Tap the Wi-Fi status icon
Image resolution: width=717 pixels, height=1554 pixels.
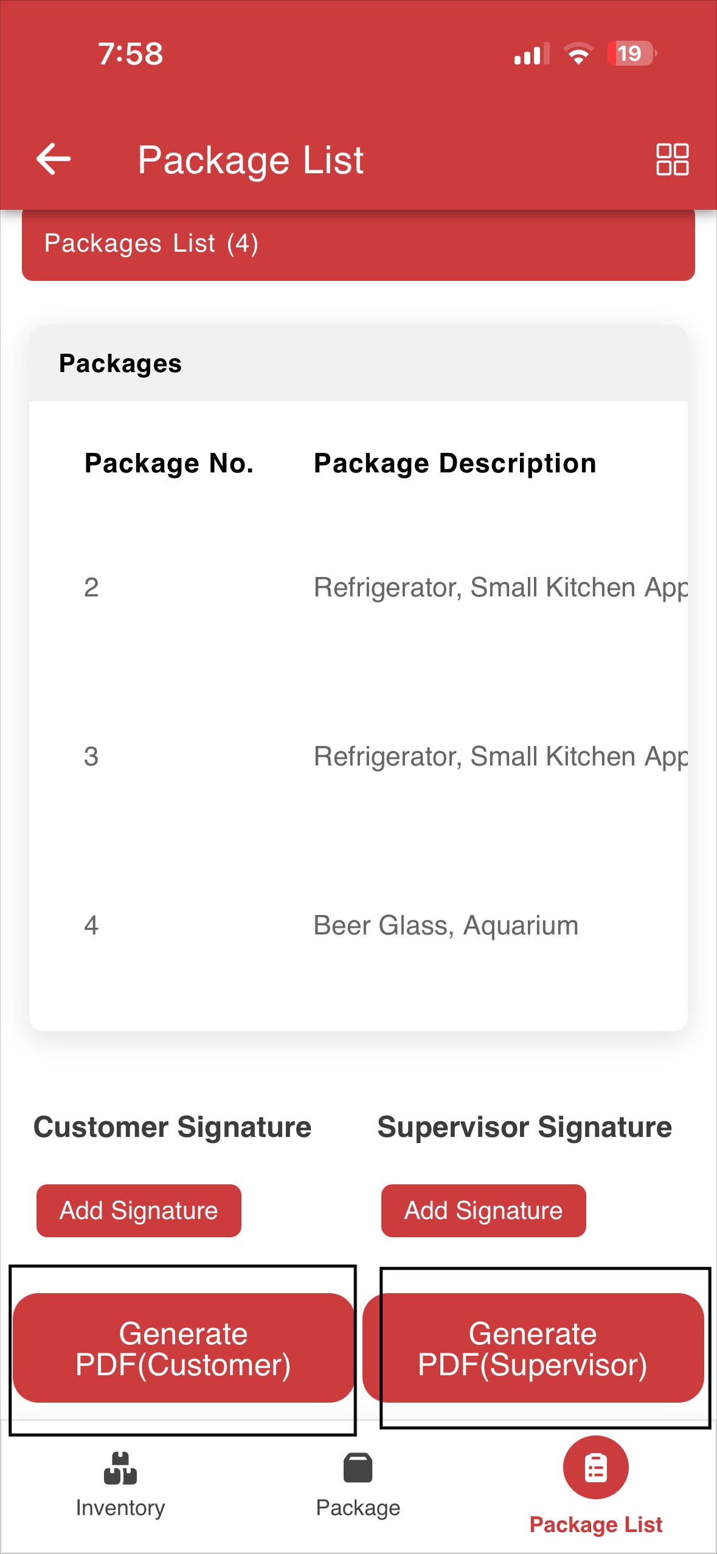(578, 54)
